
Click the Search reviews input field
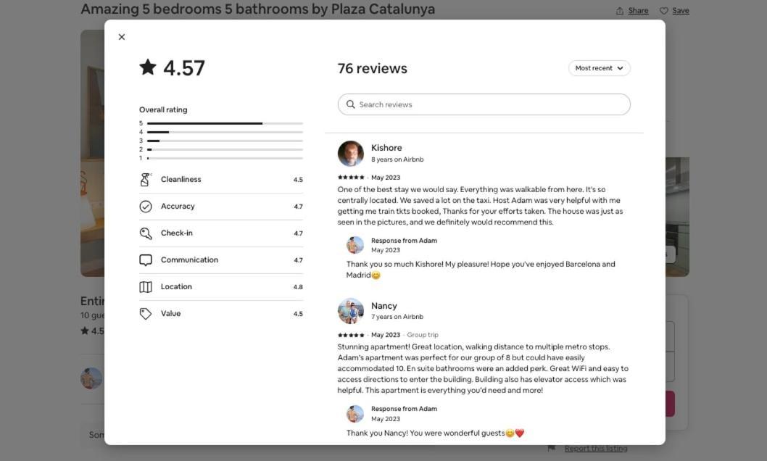[484, 104]
